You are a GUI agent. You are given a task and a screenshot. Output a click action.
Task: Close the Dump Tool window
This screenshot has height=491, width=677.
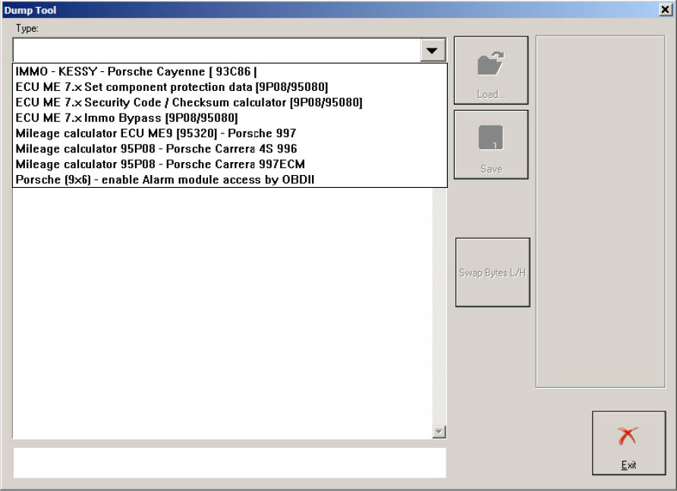point(665,10)
